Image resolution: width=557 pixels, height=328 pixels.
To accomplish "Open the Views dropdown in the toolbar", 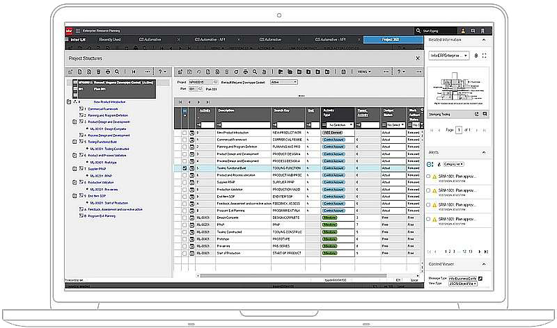I will 365,72.
